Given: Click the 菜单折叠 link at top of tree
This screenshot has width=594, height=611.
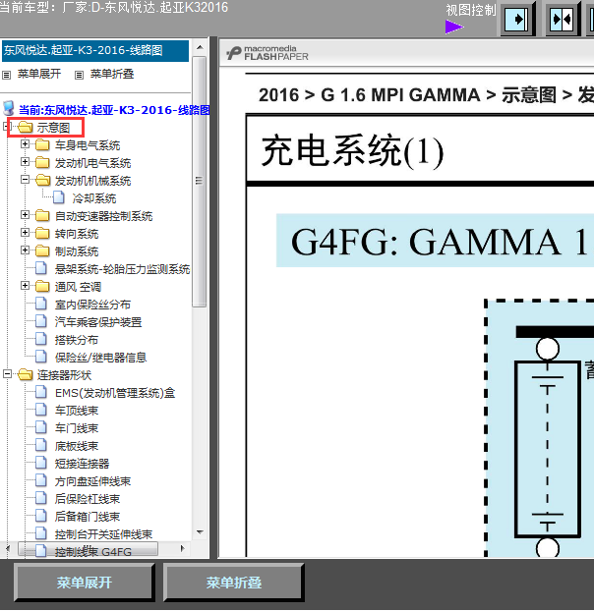Looking at the screenshot, I should (x=112, y=74).
